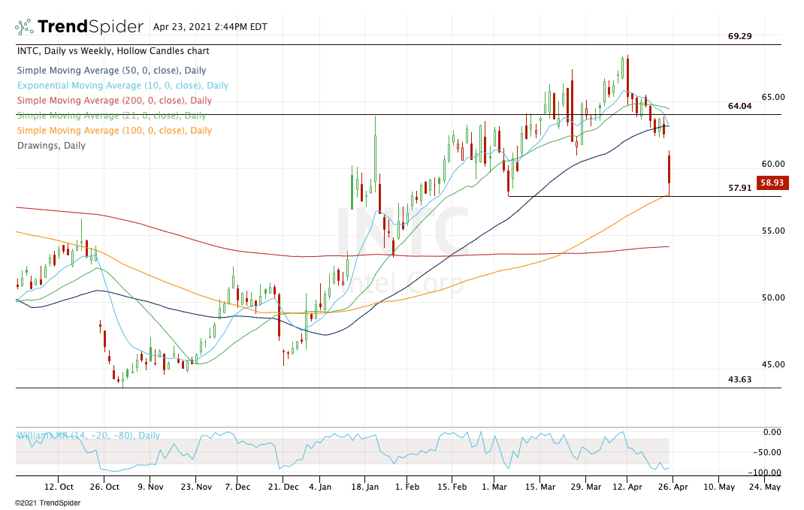Click the 9. Nov date axis label
Image resolution: width=804 pixels, height=510 pixels.
[x=150, y=487]
